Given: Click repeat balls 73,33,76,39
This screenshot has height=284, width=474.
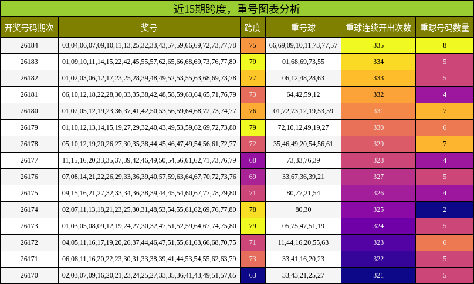Looking at the screenshot, I should 303,160.
